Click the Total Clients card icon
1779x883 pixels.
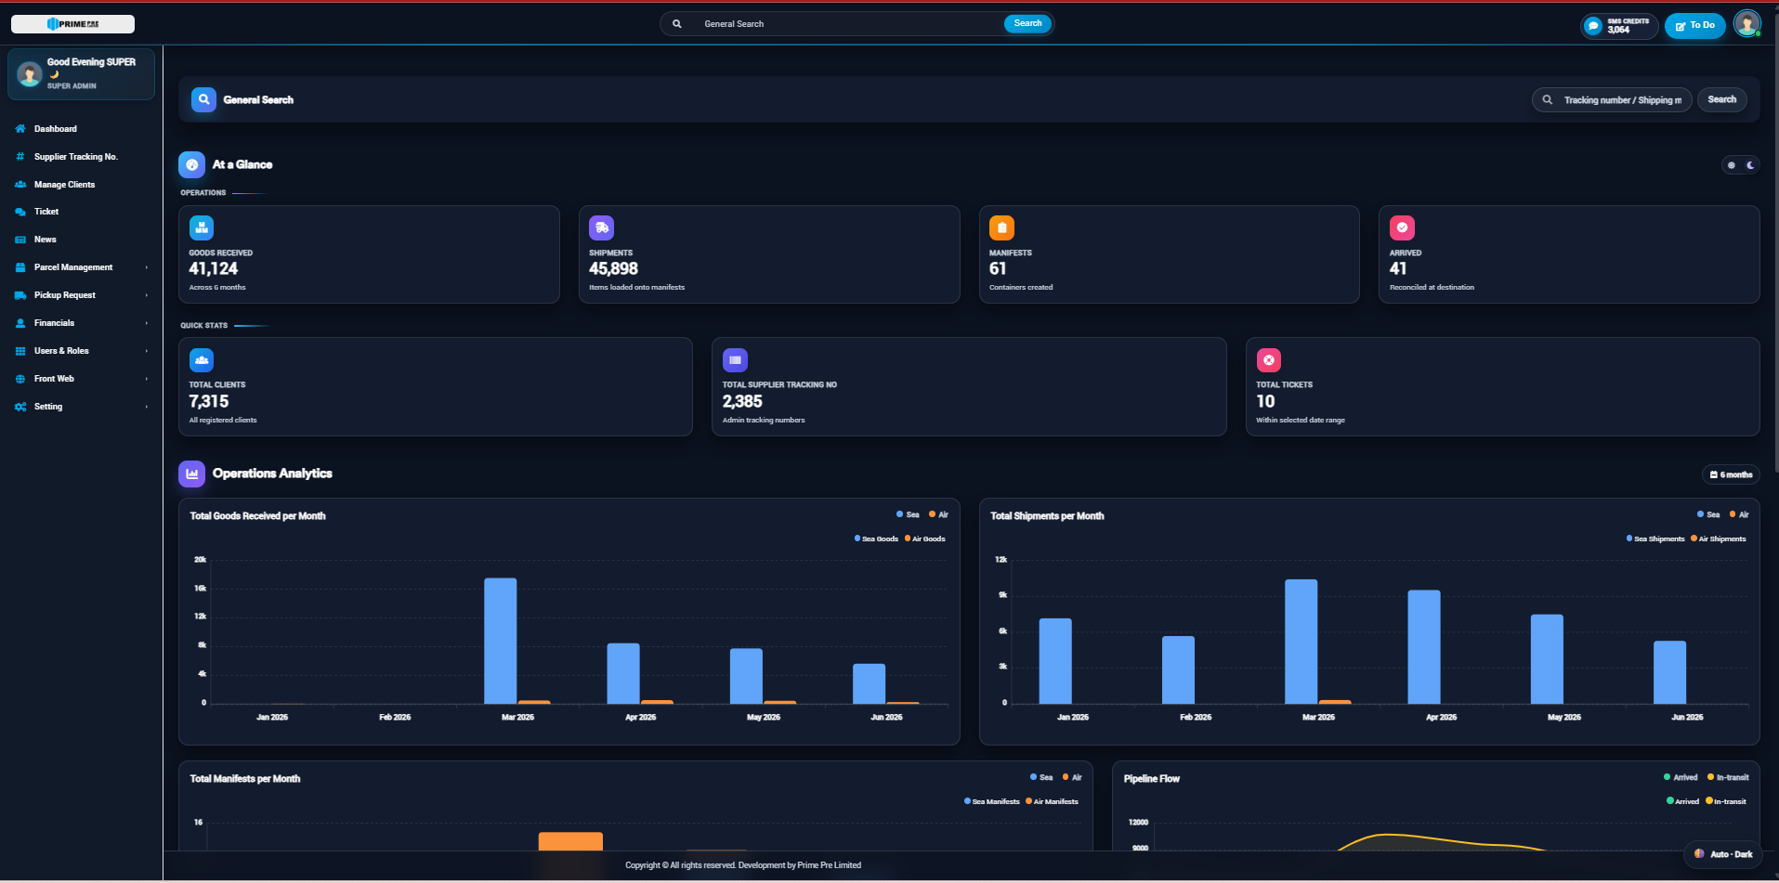point(202,360)
